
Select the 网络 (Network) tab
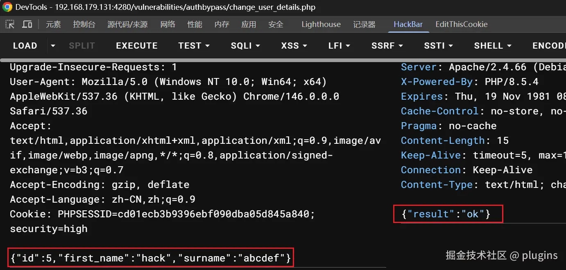click(x=168, y=25)
